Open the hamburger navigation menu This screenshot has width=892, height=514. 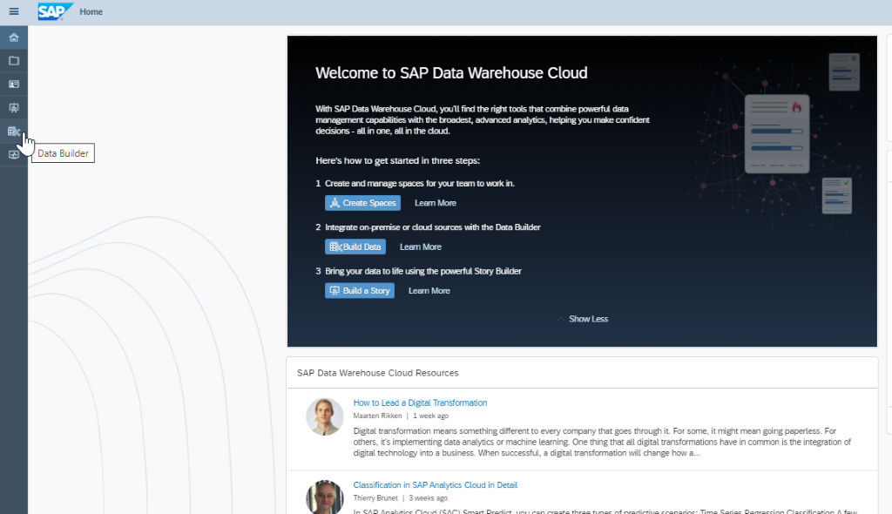14,11
